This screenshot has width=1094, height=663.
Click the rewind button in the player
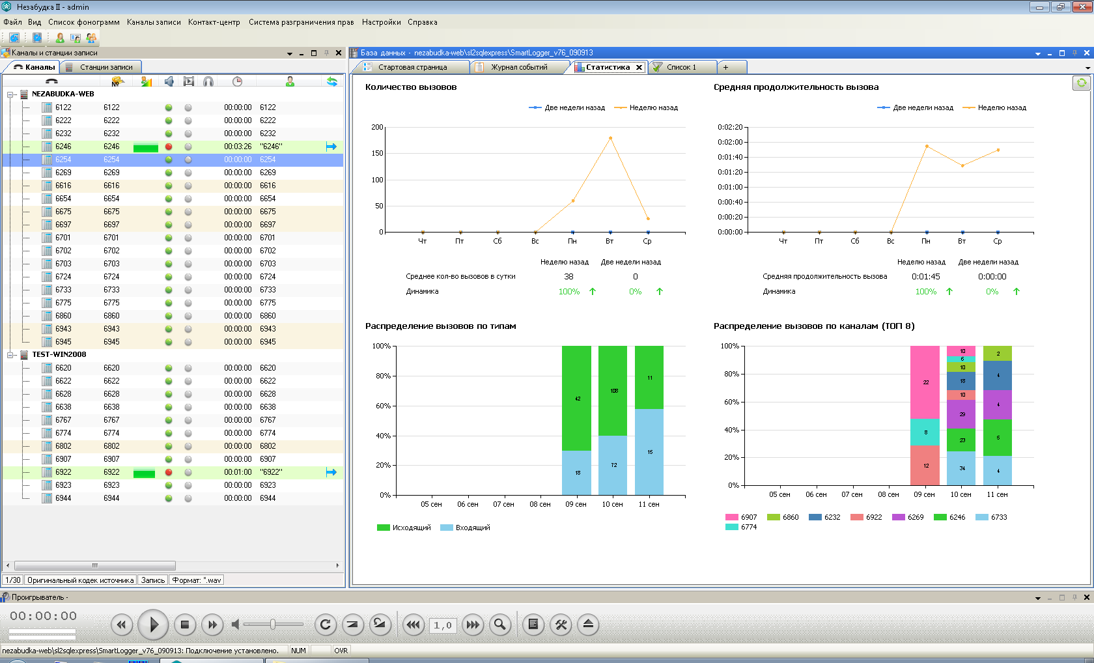pos(121,625)
